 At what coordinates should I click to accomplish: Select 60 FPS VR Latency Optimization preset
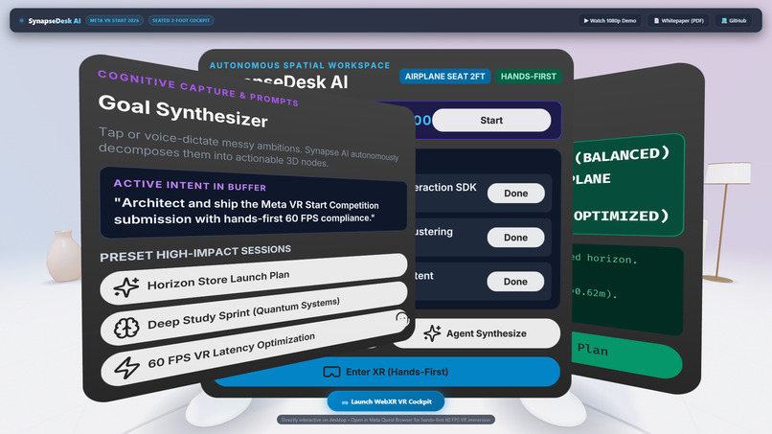pyautogui.click(x=253, y=349)
